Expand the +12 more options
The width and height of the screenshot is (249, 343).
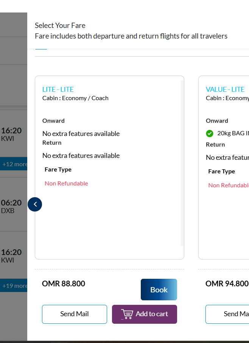(x=14, y=164)
